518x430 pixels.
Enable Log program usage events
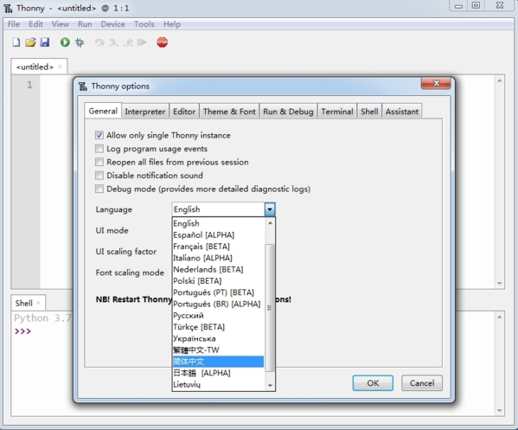coord(99,149)
